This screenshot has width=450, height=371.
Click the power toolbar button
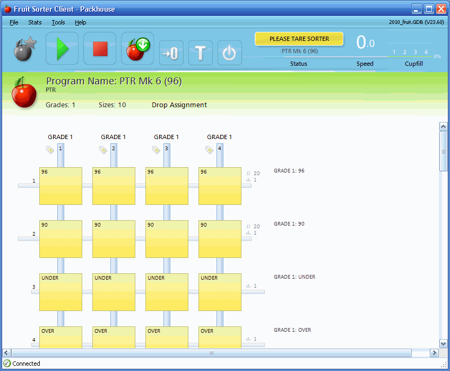tap(230, 53)
